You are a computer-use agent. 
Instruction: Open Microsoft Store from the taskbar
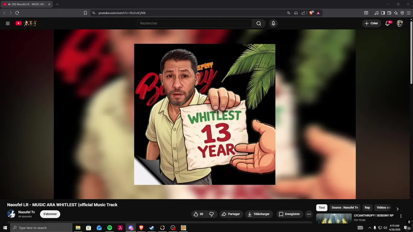(88, 228)
